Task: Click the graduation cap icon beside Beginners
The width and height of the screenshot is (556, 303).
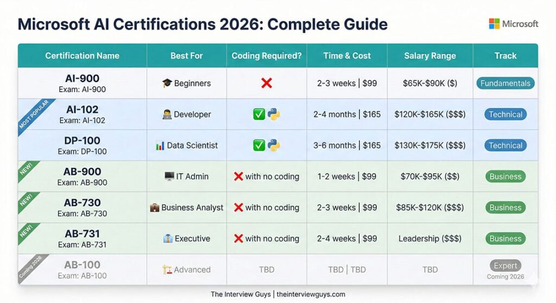Action: point(167,83)
